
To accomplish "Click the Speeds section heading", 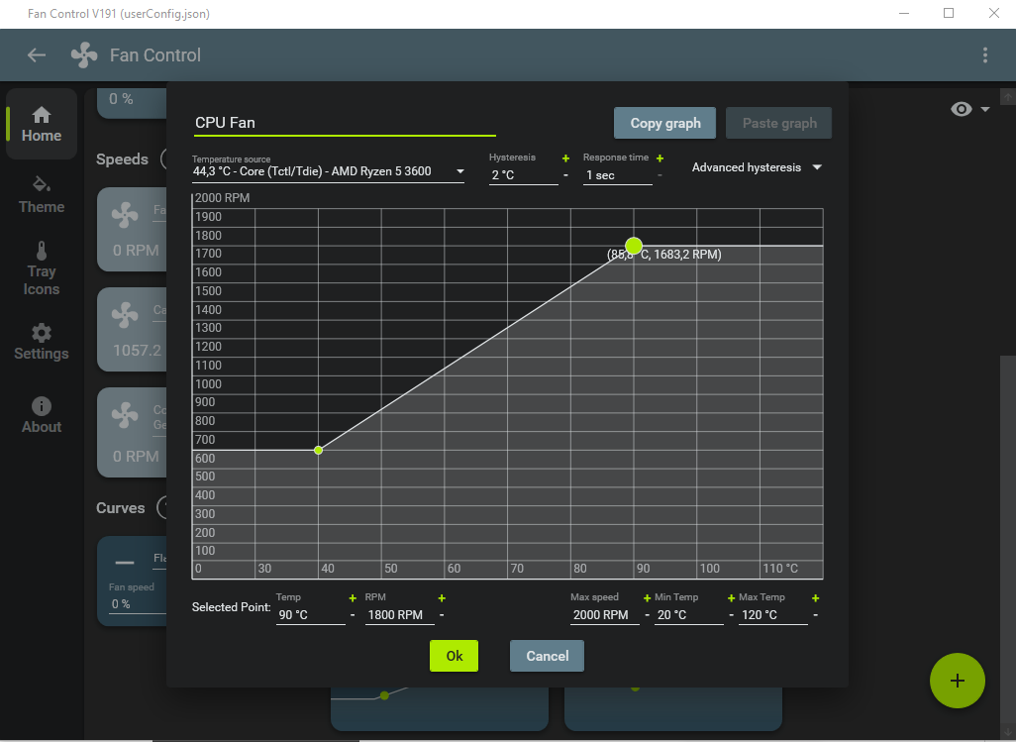I will click(122, 159).
